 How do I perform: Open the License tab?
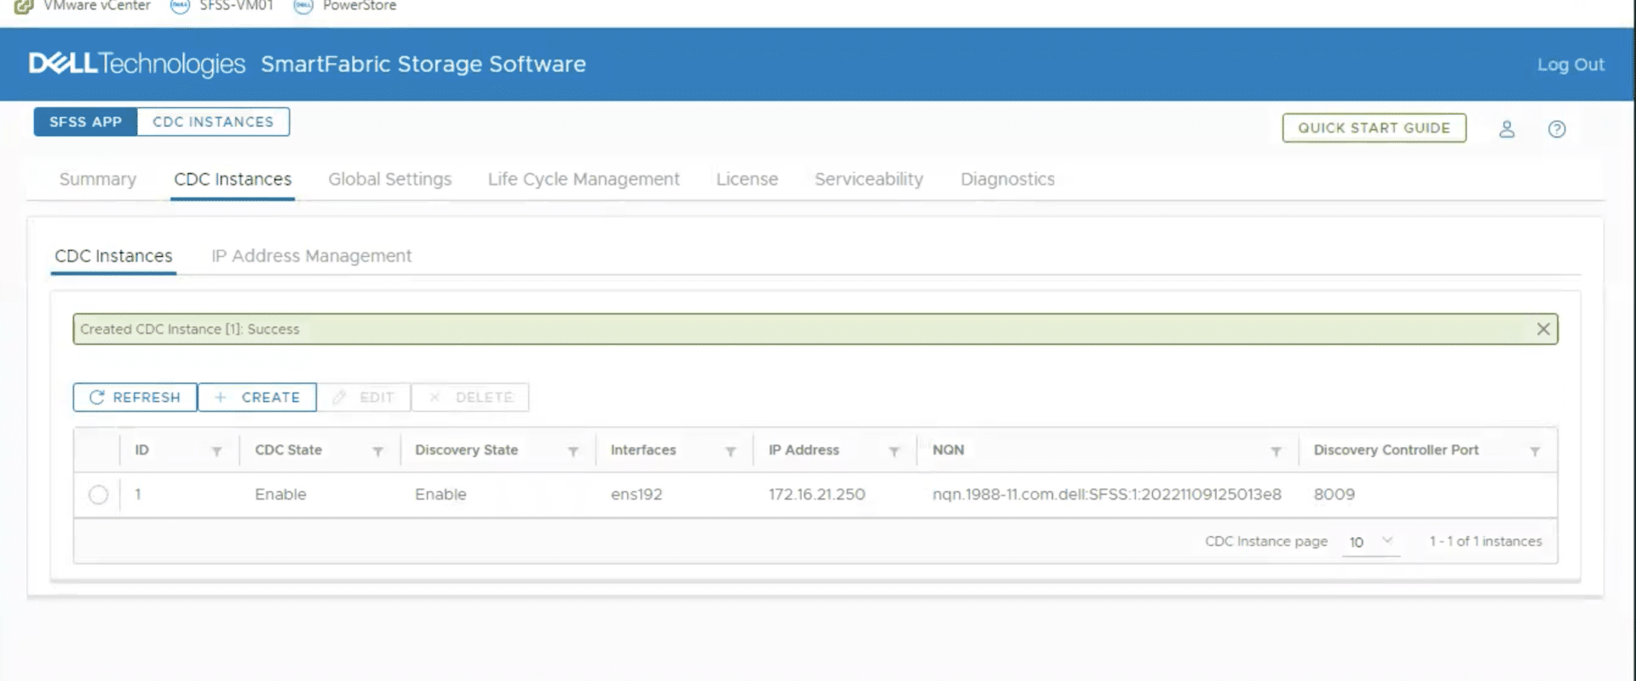[747, 180]
